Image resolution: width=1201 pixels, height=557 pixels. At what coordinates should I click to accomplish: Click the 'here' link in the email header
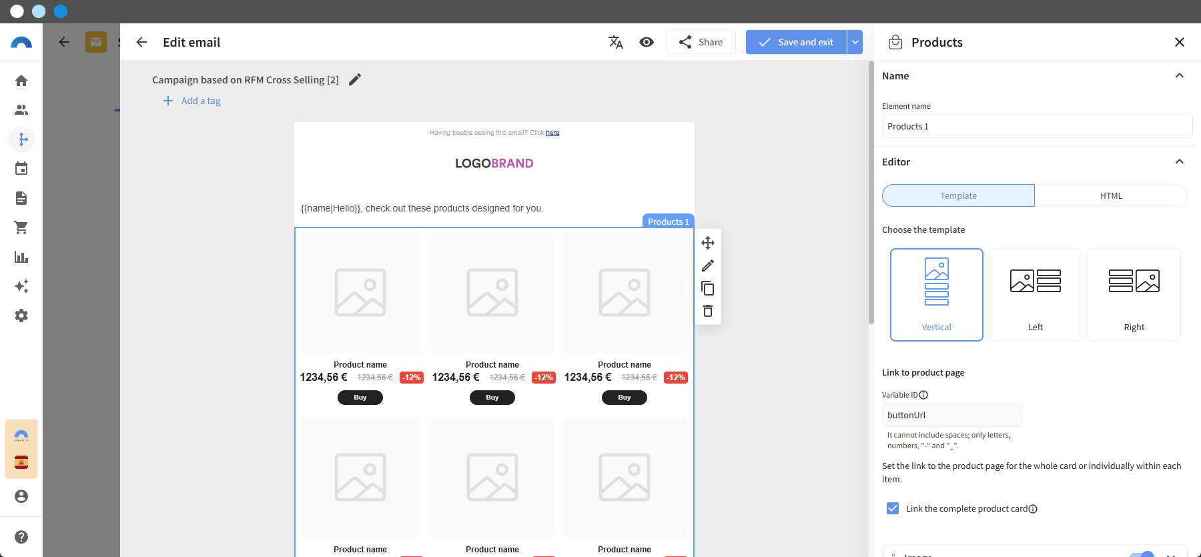coord(552,133)
